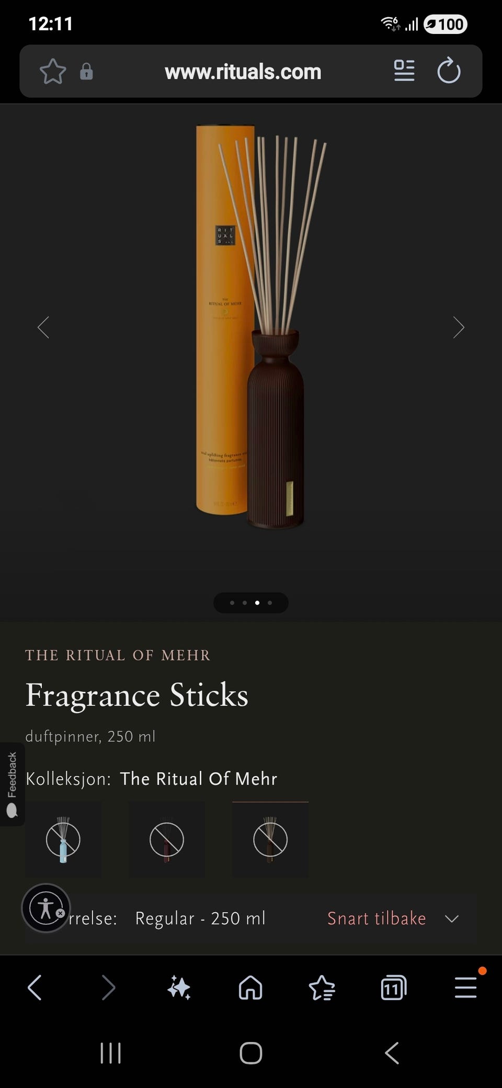Select the blue bottle collection variant
The height and width of the screenshot is (1088, 502).
pyautogui.click(x=63, y=840)
